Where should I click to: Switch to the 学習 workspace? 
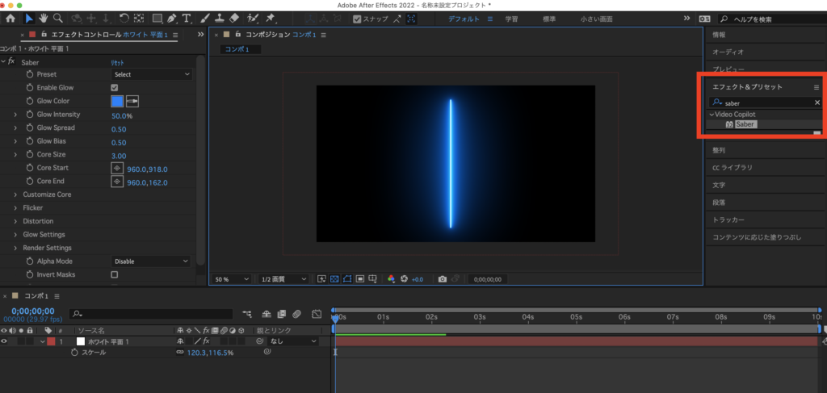point(511,18)
